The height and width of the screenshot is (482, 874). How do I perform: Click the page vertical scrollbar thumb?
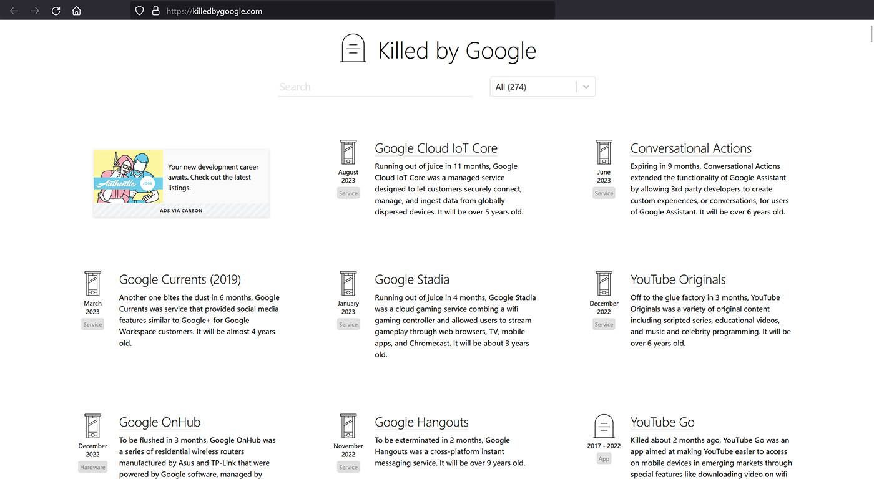point(871,34)
